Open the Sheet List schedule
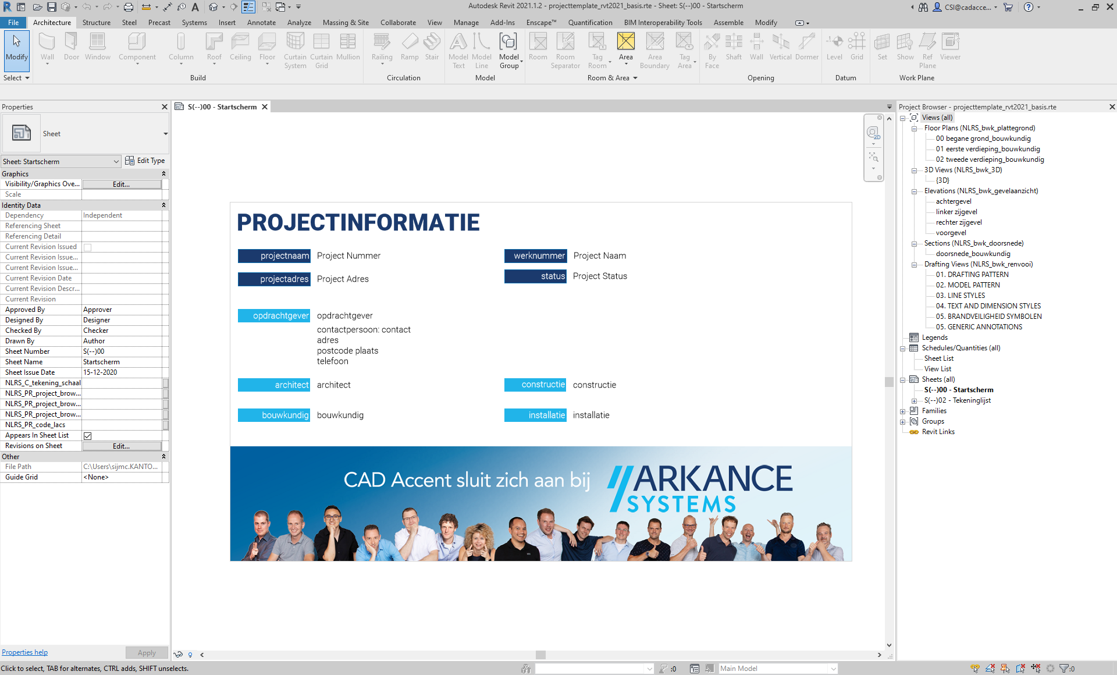1117x675 pixels. click(x=939, y=358)
